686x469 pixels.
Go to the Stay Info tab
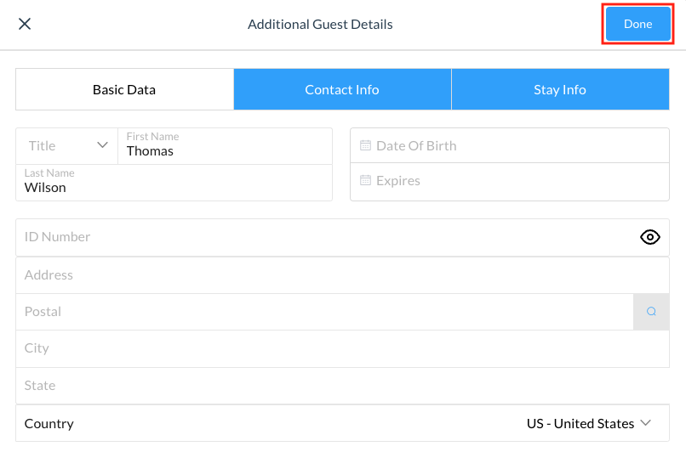[559, 89]
